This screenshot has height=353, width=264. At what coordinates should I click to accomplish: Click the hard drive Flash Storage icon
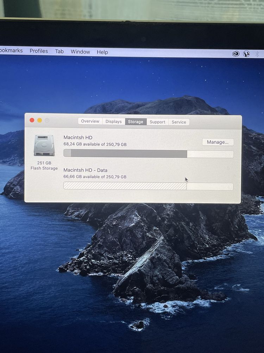(x=44, y=145)
